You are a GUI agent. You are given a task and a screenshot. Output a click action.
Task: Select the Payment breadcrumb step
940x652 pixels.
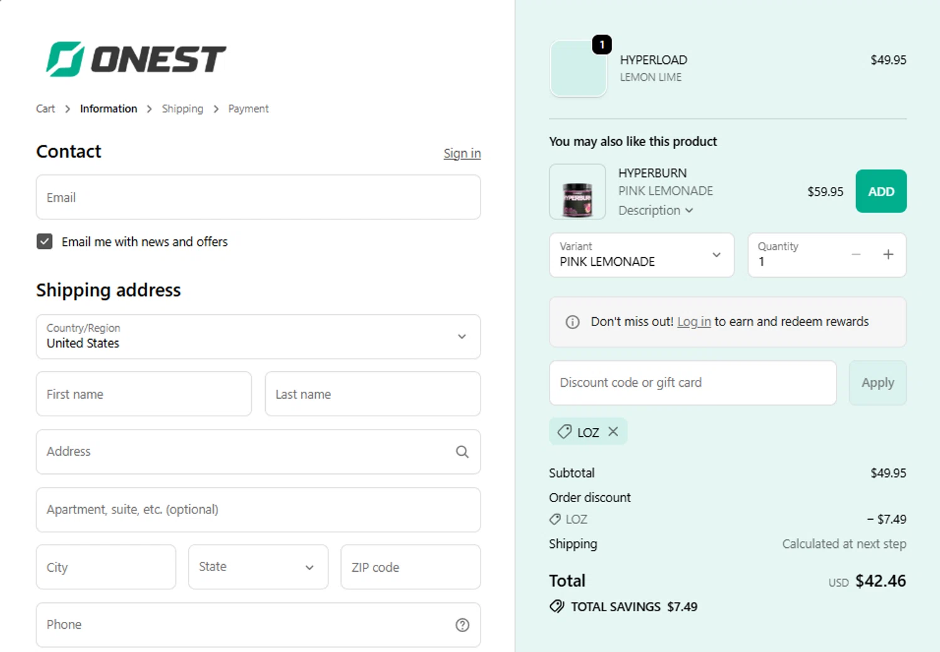click(248, 108)
